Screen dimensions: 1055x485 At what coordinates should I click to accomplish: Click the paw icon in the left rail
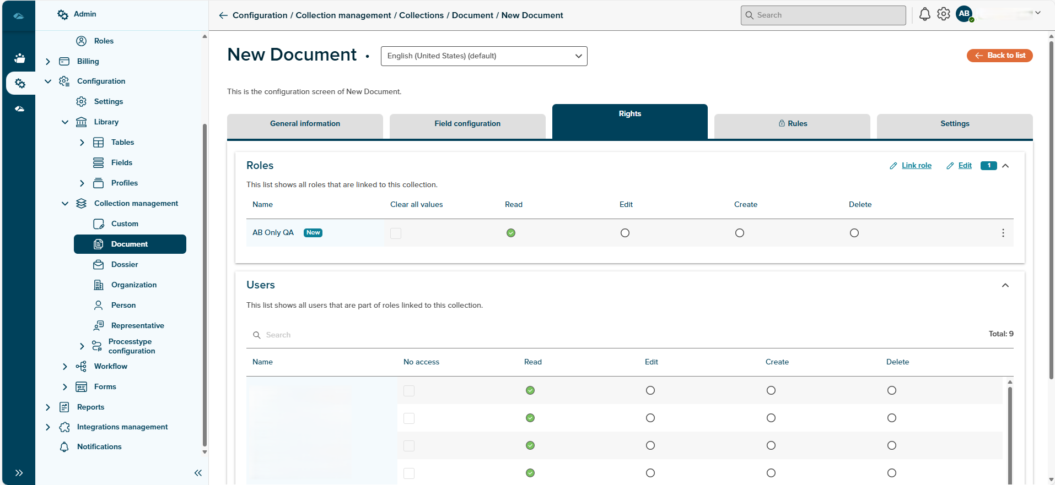19,58
